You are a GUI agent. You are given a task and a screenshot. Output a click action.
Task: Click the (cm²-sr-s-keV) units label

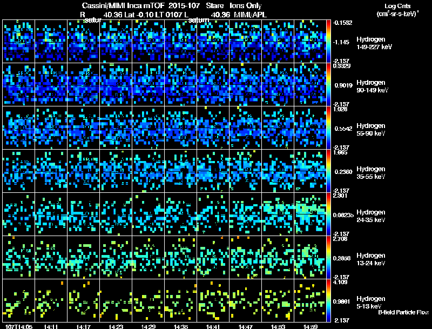coord(397,14)
